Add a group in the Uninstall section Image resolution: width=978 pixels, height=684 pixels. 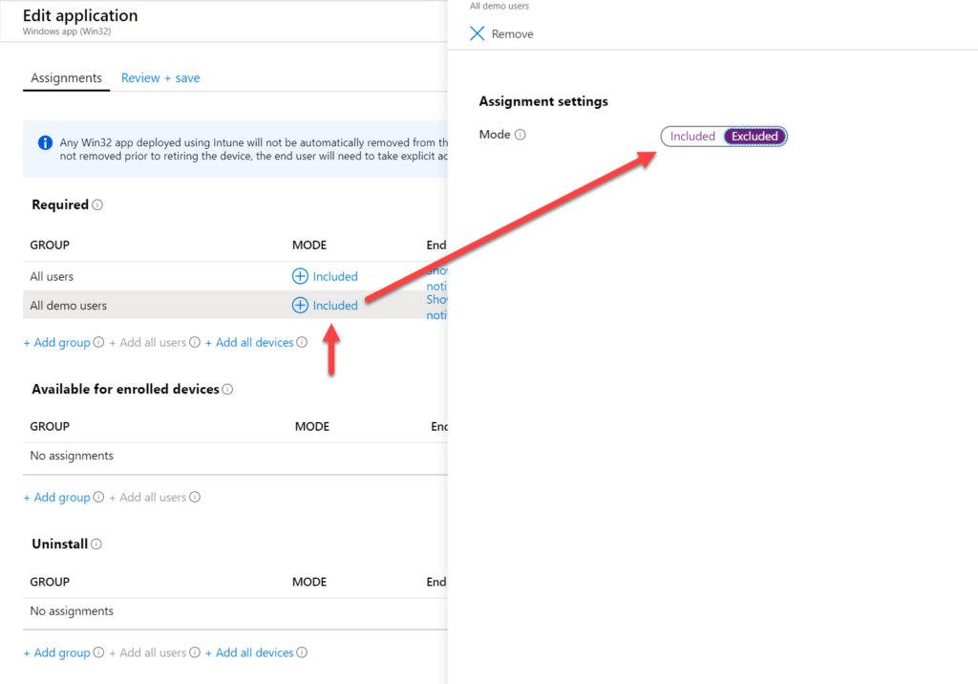pos(57,652)
